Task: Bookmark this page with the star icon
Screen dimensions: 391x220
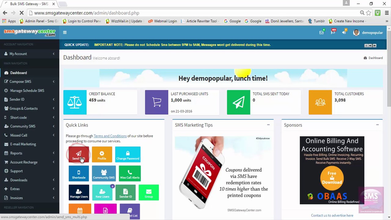Action: click(369, 13)
